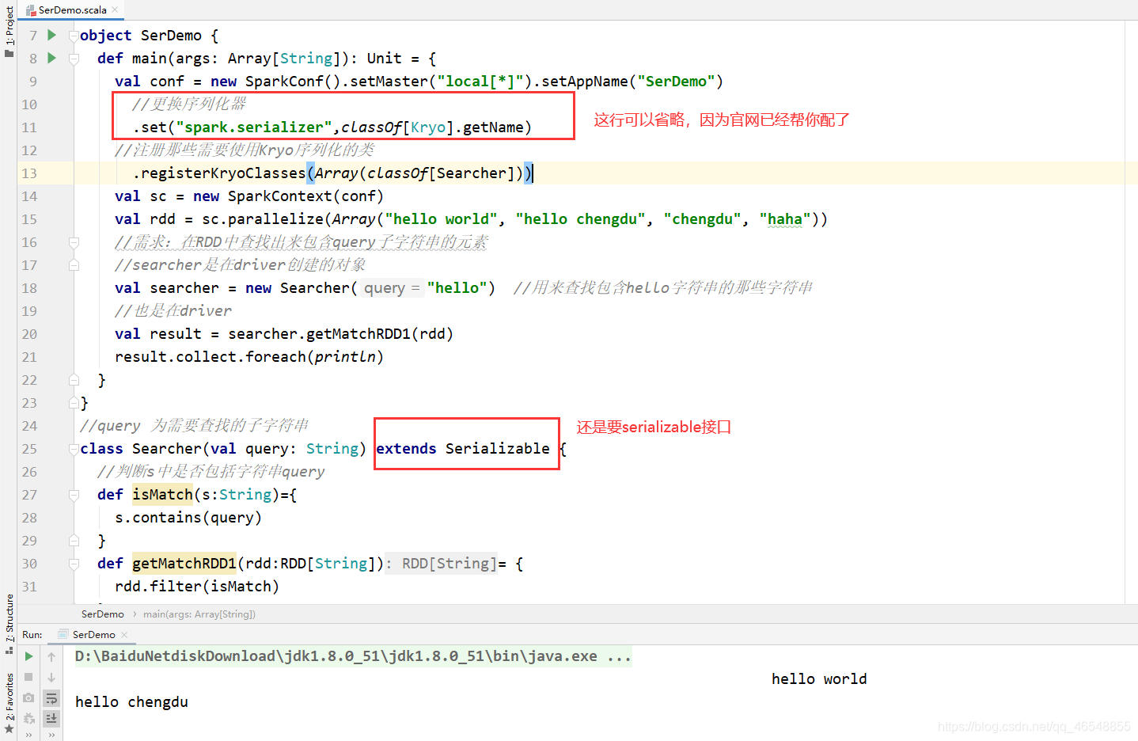Click the Favorites star icon
Screen dimensions: 1138x741
[9, 728]
